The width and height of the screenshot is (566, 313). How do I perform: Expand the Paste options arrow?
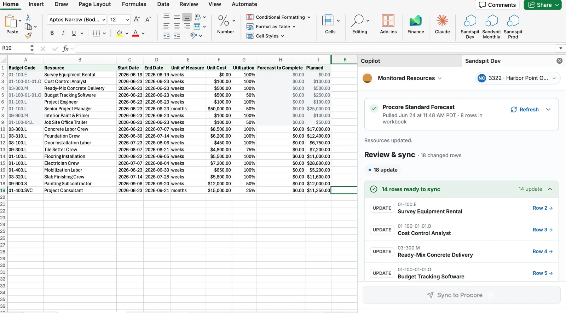(20, 21)
